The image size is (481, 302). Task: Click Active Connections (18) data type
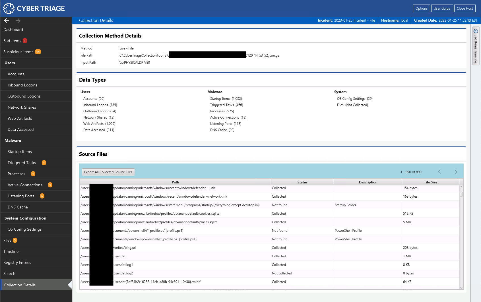[x=228, y=117]
